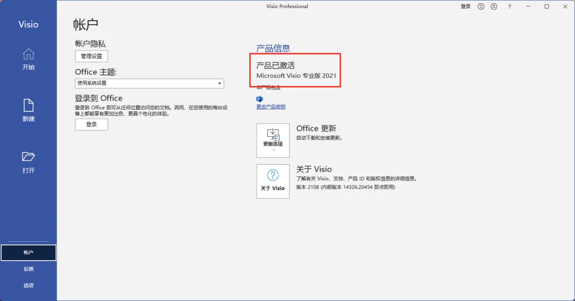Open the 开始 home page

pos(28,59)
